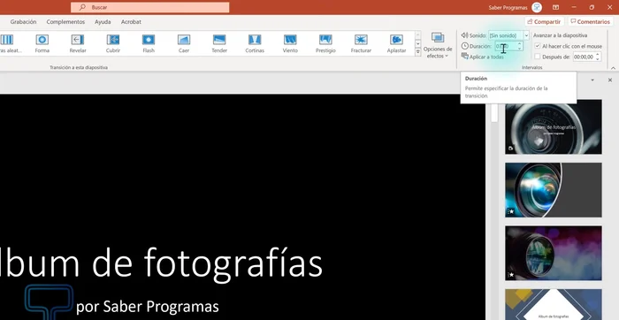Open ribbon display options icon
619x320 pixels.
point(555,7)
